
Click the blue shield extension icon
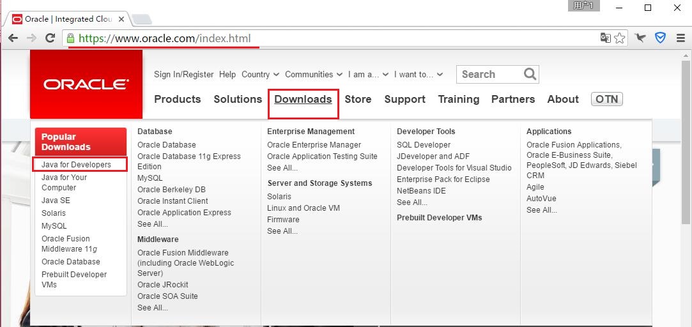pyautogui.click(x=660, y=38)
